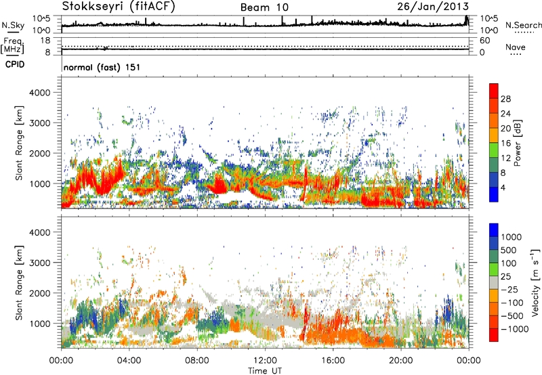Viewport: 542px width, 375px height.
Task: Click the "20" label on Power colorbar
Action: point(505,129)
